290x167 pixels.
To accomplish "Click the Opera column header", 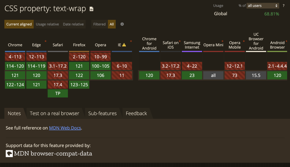I will tap(100, 45).
